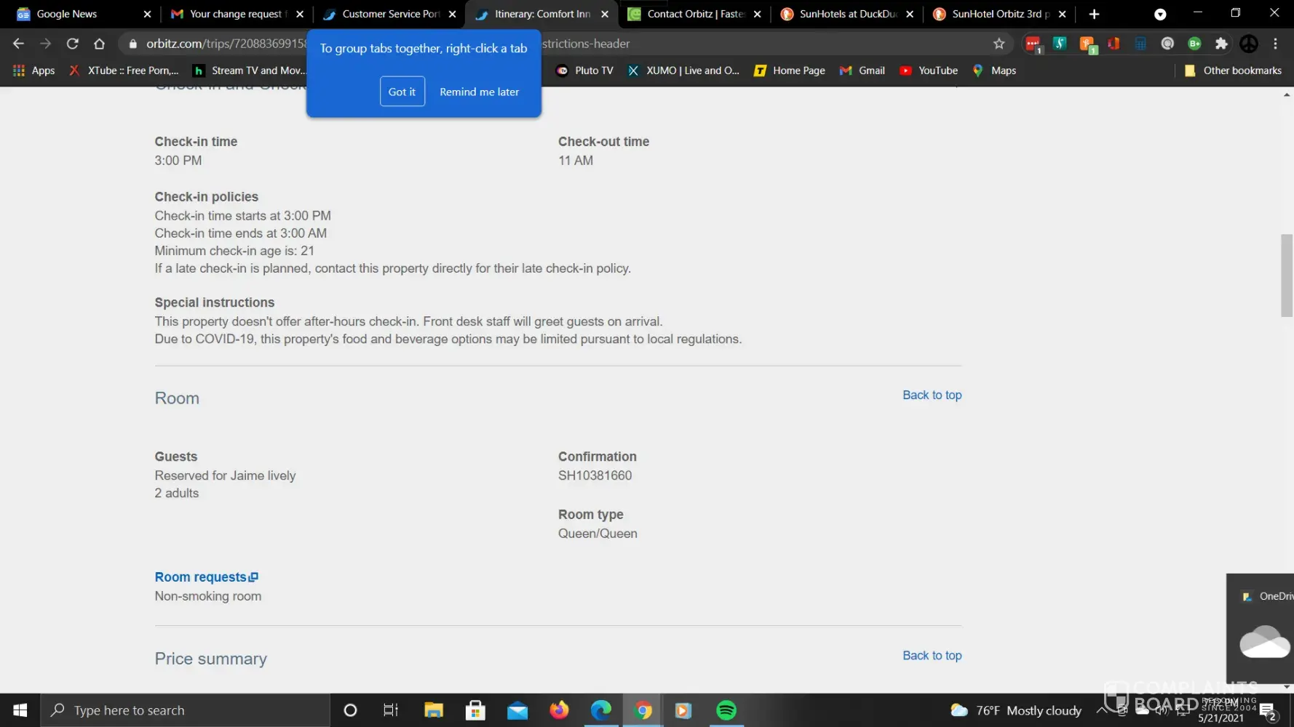Launch Firefox from the taskbar

pyautogui.click(x=559, y=710)
